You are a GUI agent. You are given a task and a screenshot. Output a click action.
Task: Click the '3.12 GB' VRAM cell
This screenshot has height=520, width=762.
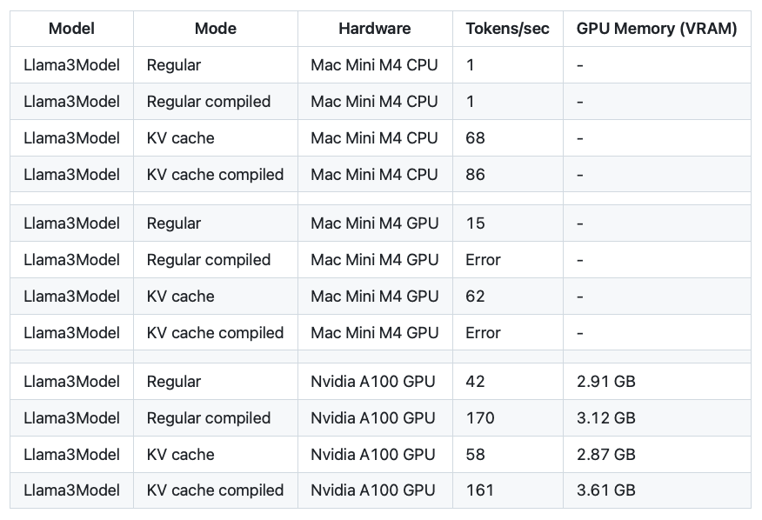[x=606, y=418]
